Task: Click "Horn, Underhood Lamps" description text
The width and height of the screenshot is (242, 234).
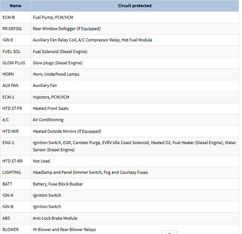Action: (56, 74)
